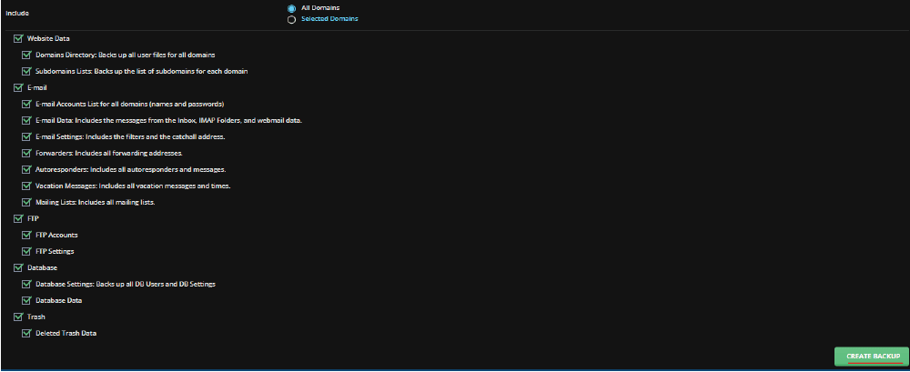Toggle E-mail Accounts List checkbox
Screen dimensions: 910x372
coord(26,105)
